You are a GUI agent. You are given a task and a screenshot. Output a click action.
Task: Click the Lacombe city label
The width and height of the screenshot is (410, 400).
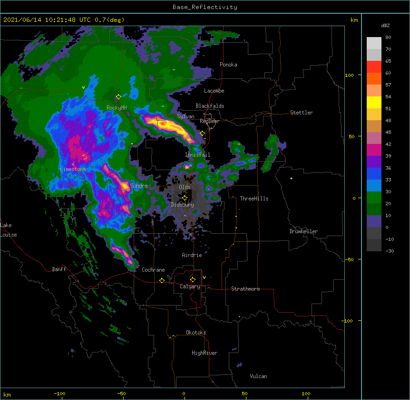[x=214, y=91]
